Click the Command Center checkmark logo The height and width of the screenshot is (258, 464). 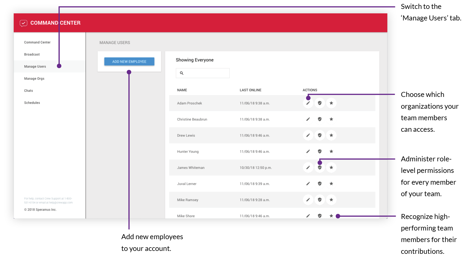click(x=24, y=23)
